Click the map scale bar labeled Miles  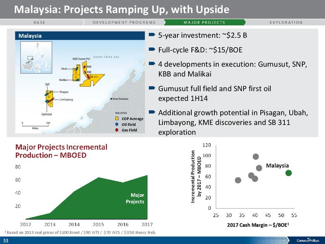click(35, 125)
